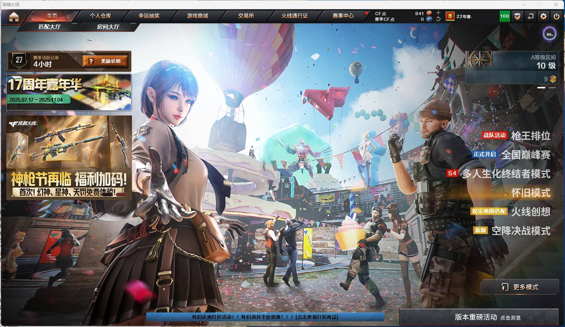Screen dimensions: 565x327
Task: Click the orange 娱乐地图匹配 tag
Action: tap(489, 211)
